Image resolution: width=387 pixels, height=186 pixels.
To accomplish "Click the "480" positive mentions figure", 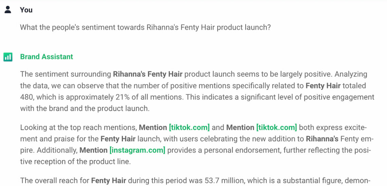I will click(27, 97).
